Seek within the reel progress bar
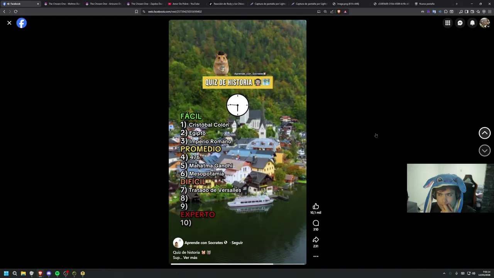The height and width of the screenshot is (278, 494). tap(238, 264)
